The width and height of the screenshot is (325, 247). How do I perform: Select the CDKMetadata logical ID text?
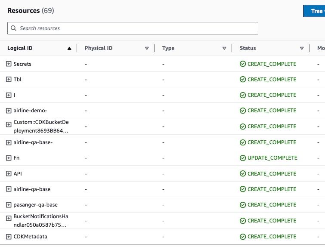pos(30,237)
